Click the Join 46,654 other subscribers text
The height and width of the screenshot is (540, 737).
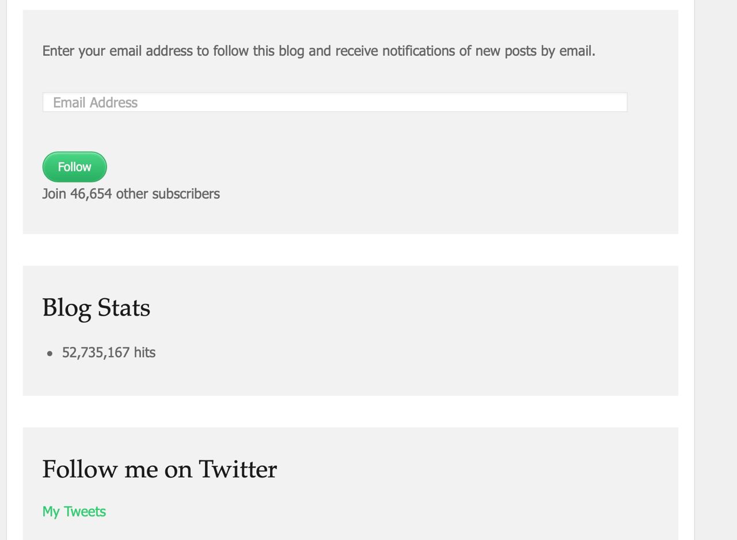pyautogui.click(x=131, y=194)
